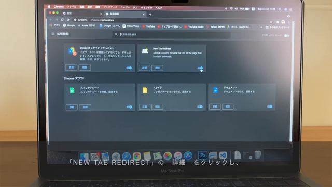Remove Slides Chrome app
This screenshot has height=187, width=332.
[157, 106]
